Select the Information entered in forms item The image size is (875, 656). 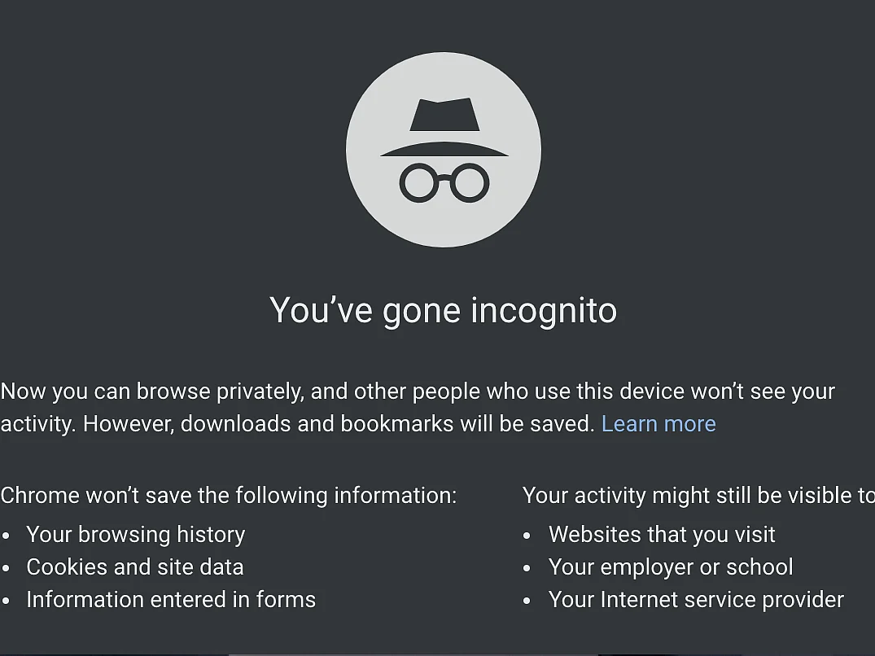[x=171, y=600]
